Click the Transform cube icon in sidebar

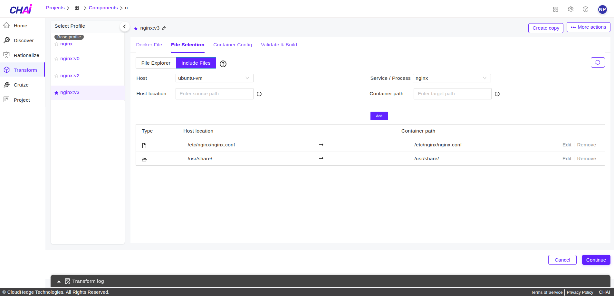tap(6, 70)
